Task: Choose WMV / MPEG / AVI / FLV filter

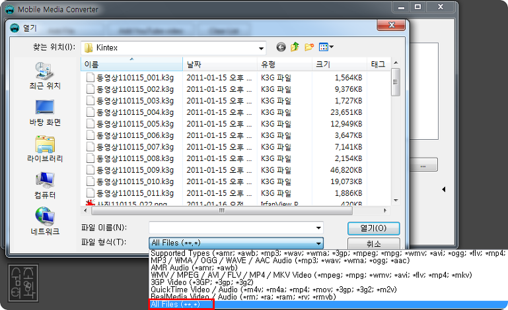Action: coord(328,275)
